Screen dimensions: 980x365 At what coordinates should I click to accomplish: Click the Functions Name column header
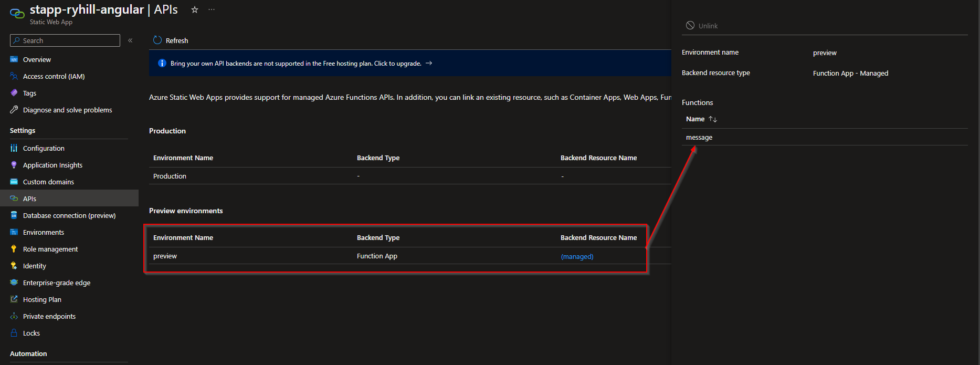pos(695,119)
